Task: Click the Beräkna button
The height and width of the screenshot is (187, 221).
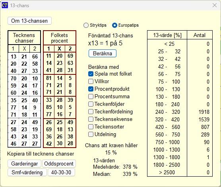Action: click(x=103, y=53)
